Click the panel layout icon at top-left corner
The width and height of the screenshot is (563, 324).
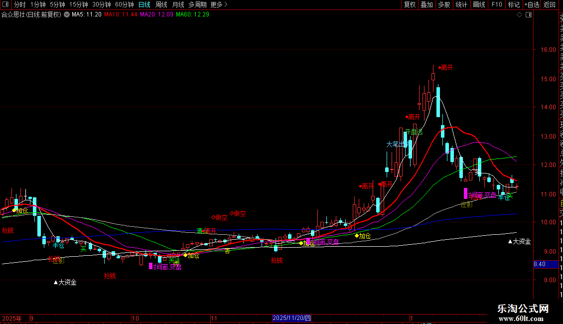(5, 4)
